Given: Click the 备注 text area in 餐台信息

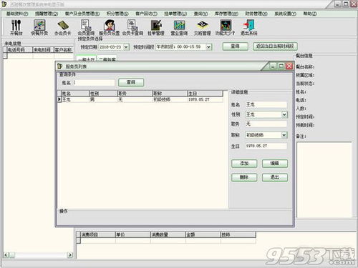Looking at the screenshot, I should point(324,180).
